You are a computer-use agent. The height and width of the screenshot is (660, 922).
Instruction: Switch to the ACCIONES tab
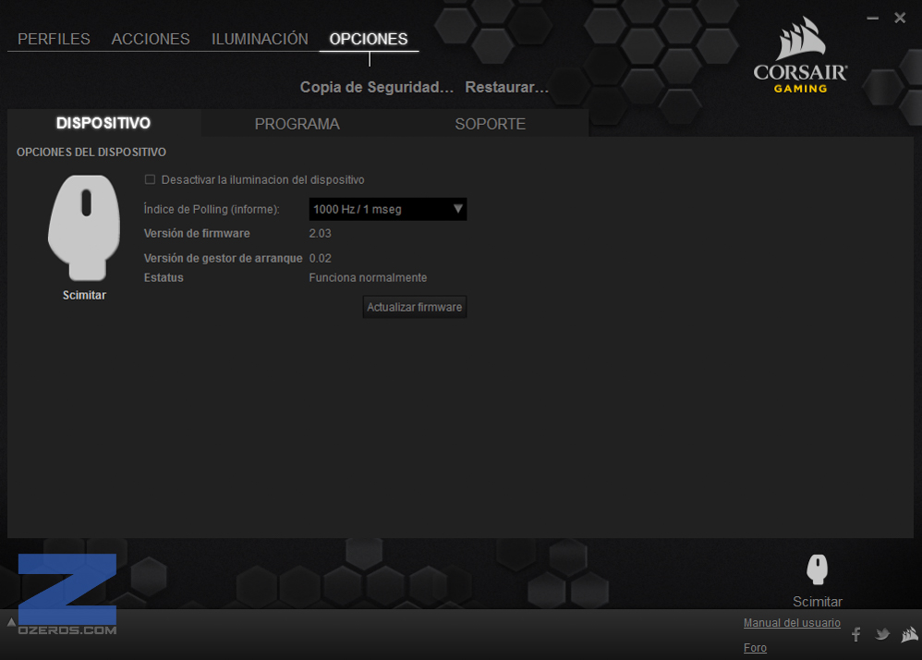[x=151, y=39]
